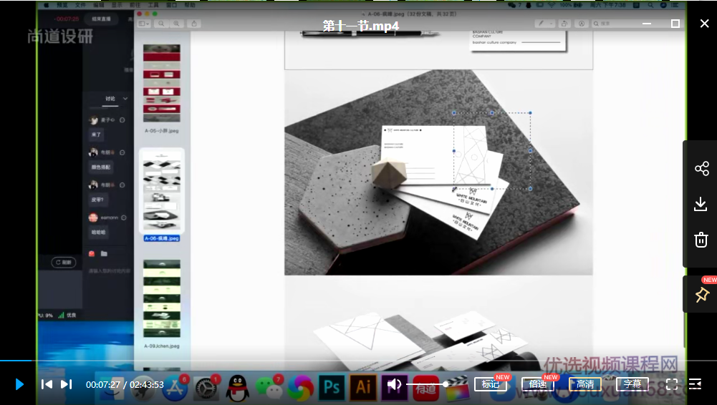Download the video using the download icon

coord(701,205)
